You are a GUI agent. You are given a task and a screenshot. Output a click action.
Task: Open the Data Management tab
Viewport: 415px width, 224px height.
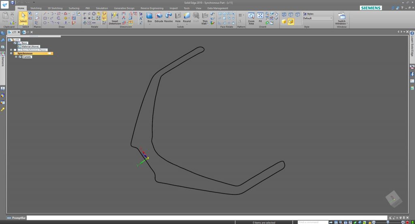tap(218, 8)
